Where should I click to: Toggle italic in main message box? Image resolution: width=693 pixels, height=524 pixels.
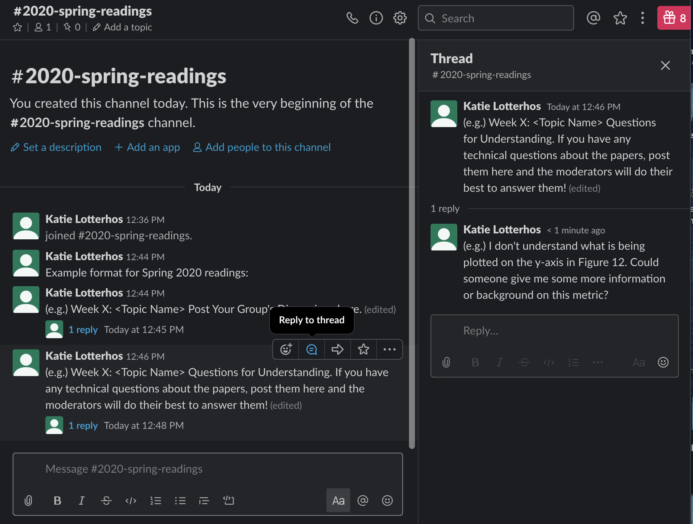pos(82,501)
